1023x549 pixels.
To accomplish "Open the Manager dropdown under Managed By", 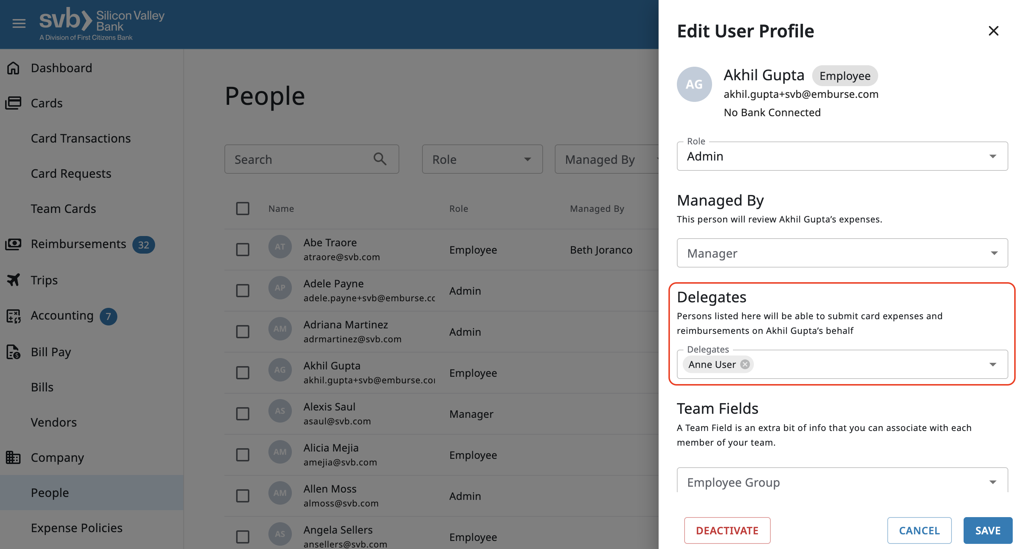I will [x=842, y=253].
